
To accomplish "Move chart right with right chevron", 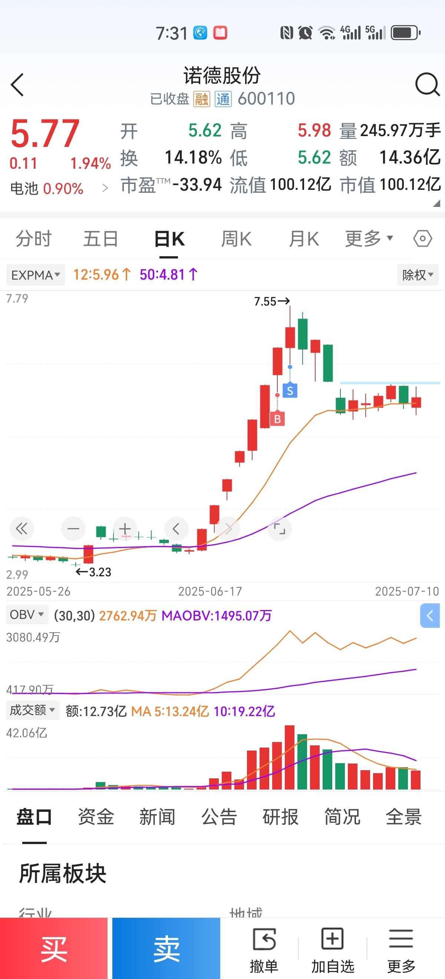I will (228, 528).
